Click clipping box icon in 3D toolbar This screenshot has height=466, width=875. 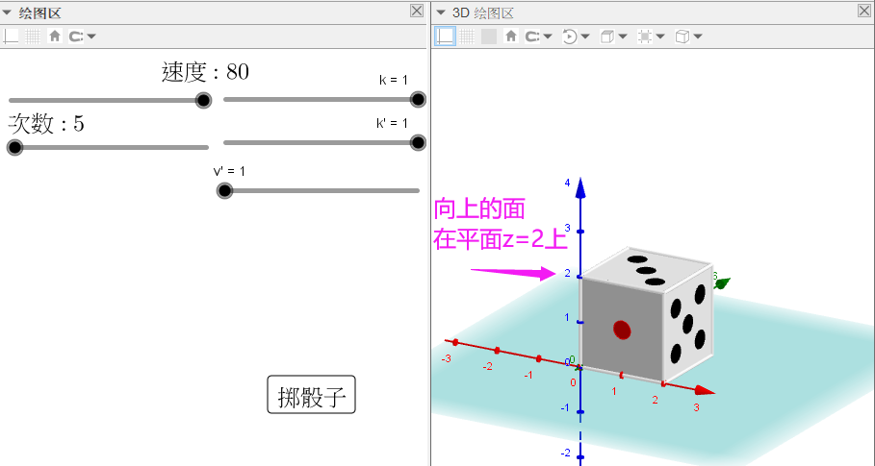coord(645,37)
